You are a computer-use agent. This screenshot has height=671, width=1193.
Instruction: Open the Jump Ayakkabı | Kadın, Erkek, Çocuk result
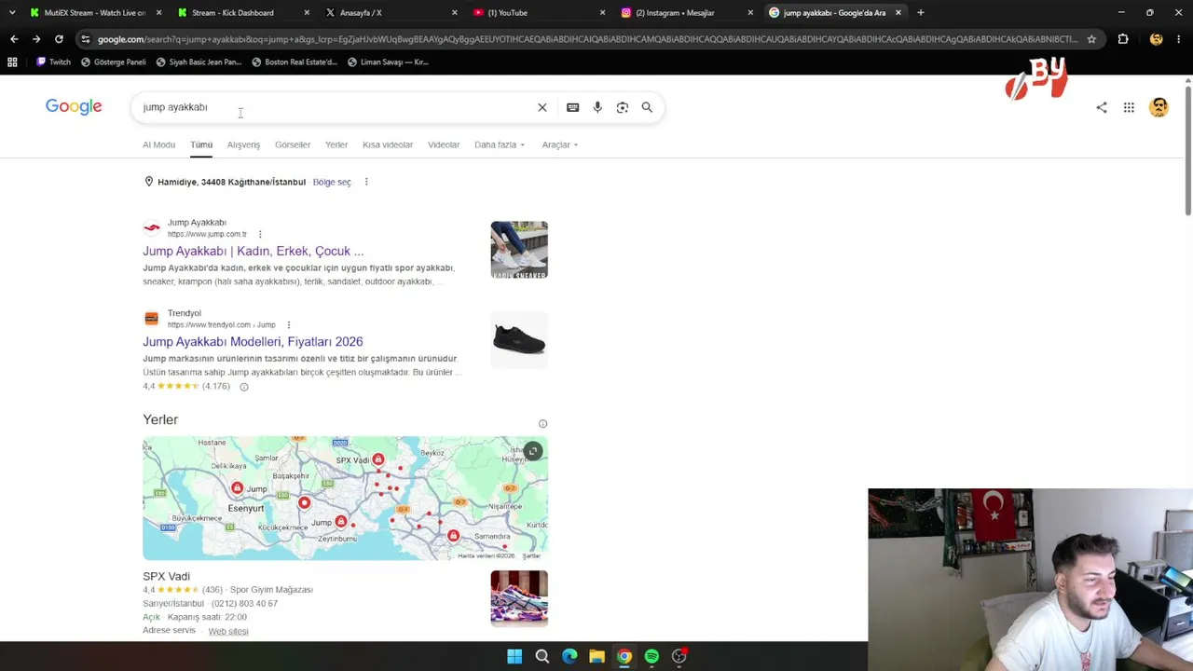tap(254, 251)
